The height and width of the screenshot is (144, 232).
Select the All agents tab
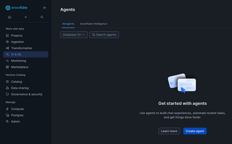click(x=68, y=24)
